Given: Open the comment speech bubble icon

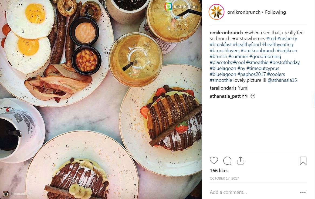Looking at the screenshot, I should tap(227, 161).
